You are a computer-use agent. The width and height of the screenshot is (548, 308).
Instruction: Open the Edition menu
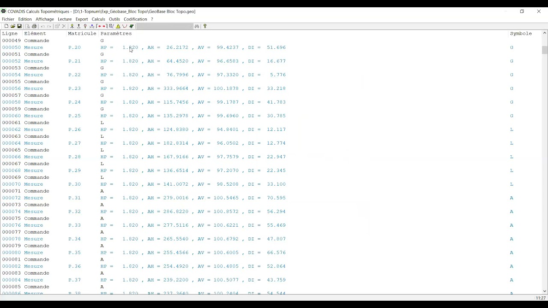click(x=25, y=19)
